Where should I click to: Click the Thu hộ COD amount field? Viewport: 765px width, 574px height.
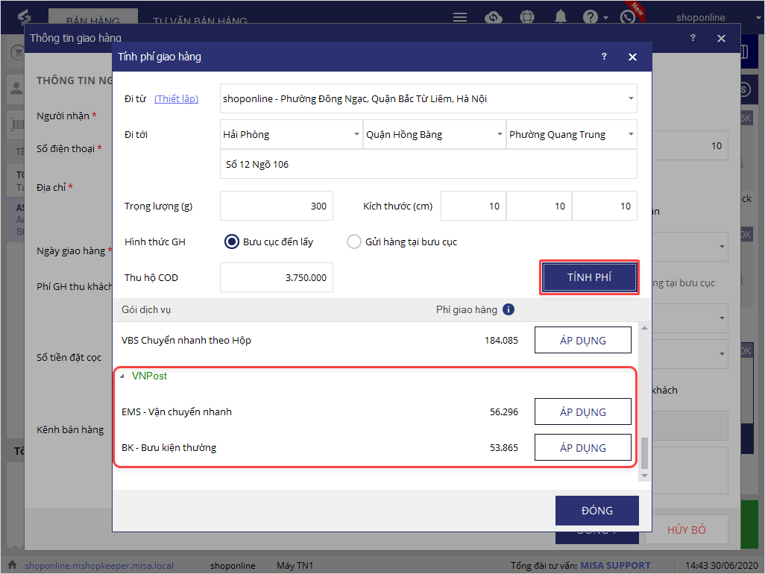pyautogui.click(x=277, y=277)
